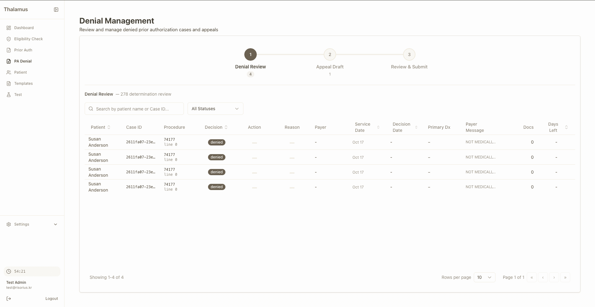Click the Procedure column header
The width and height of the screenshot is (595, 307).
click(x=174, y=127)
